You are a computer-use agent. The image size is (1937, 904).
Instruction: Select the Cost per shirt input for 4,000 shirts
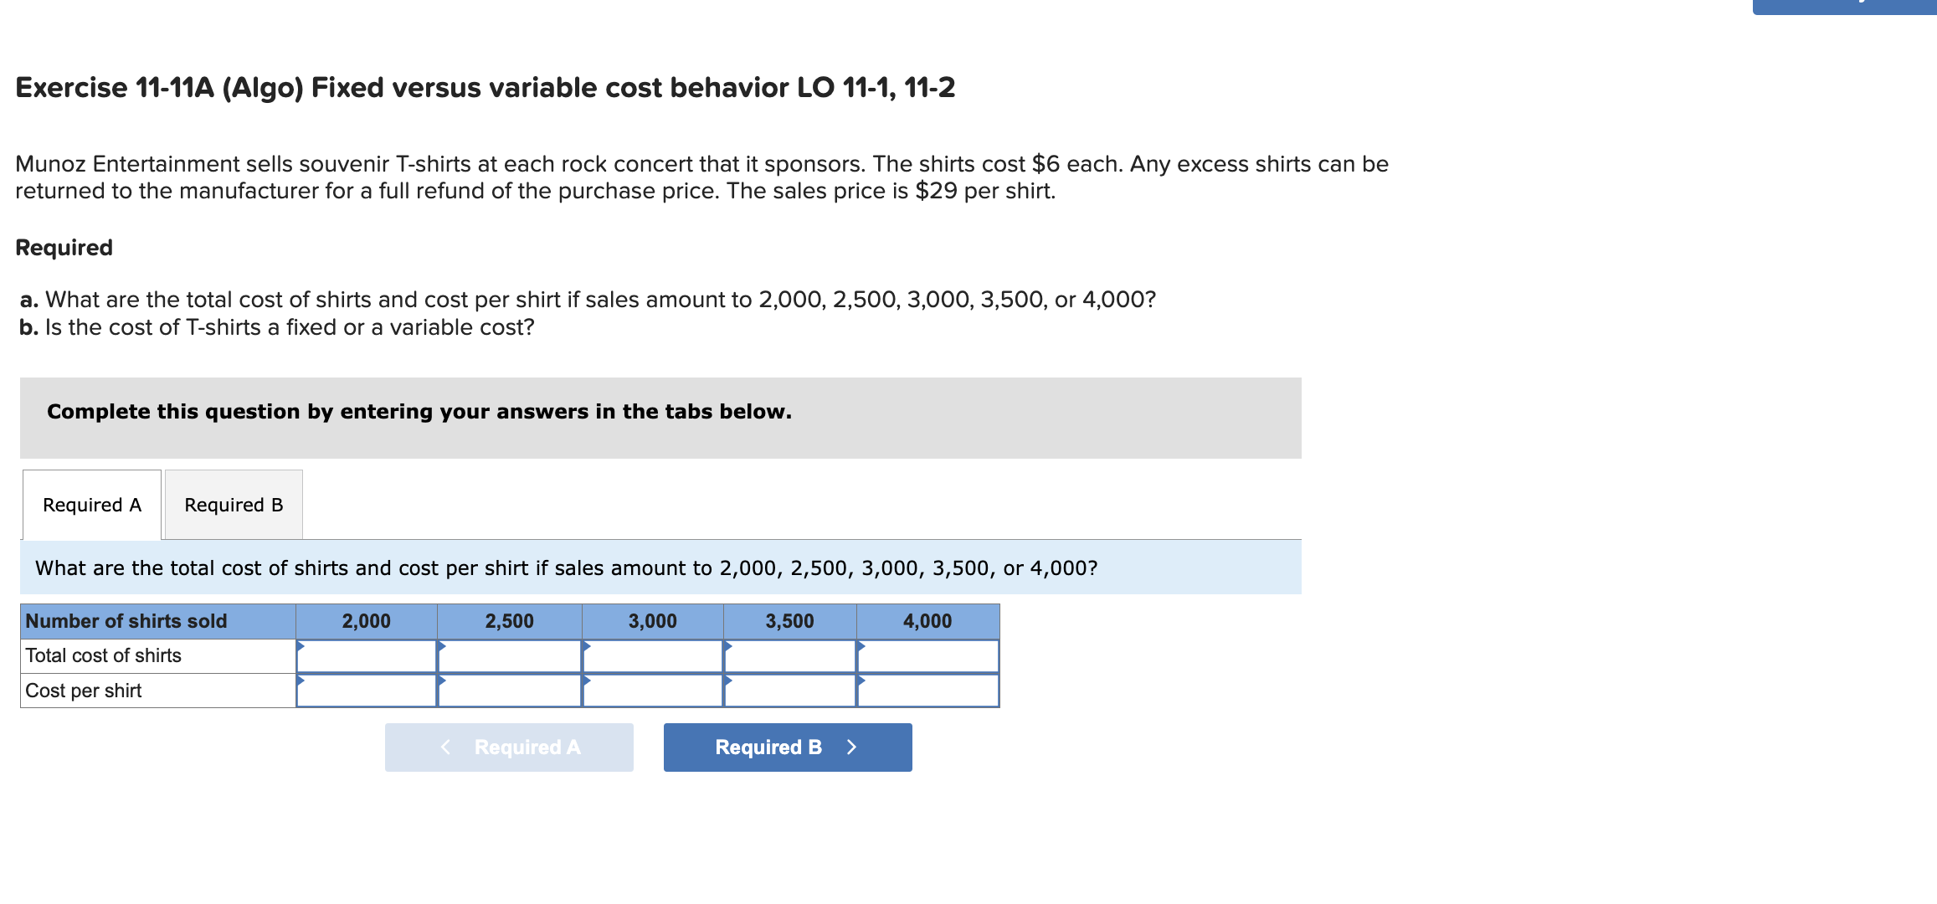pos(927,691)
